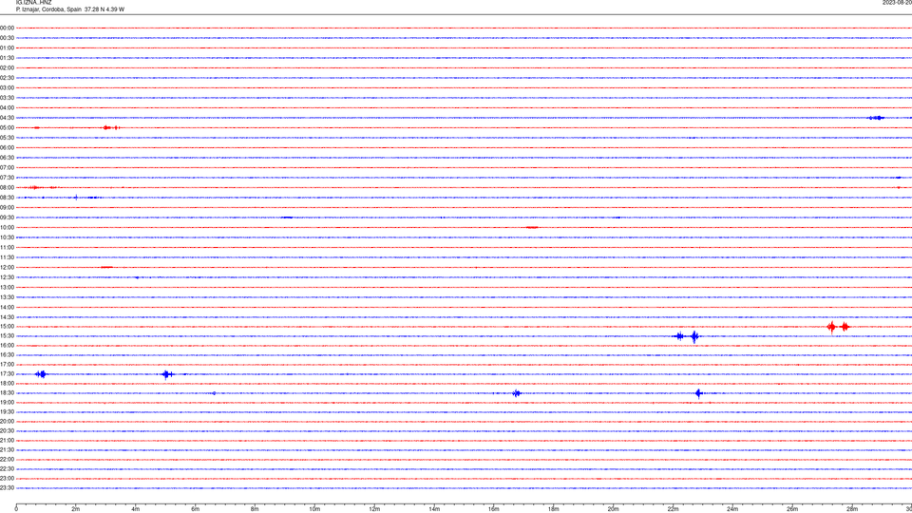Click the blue burst near 5m on 17:30 trace

tap(167, 374)
